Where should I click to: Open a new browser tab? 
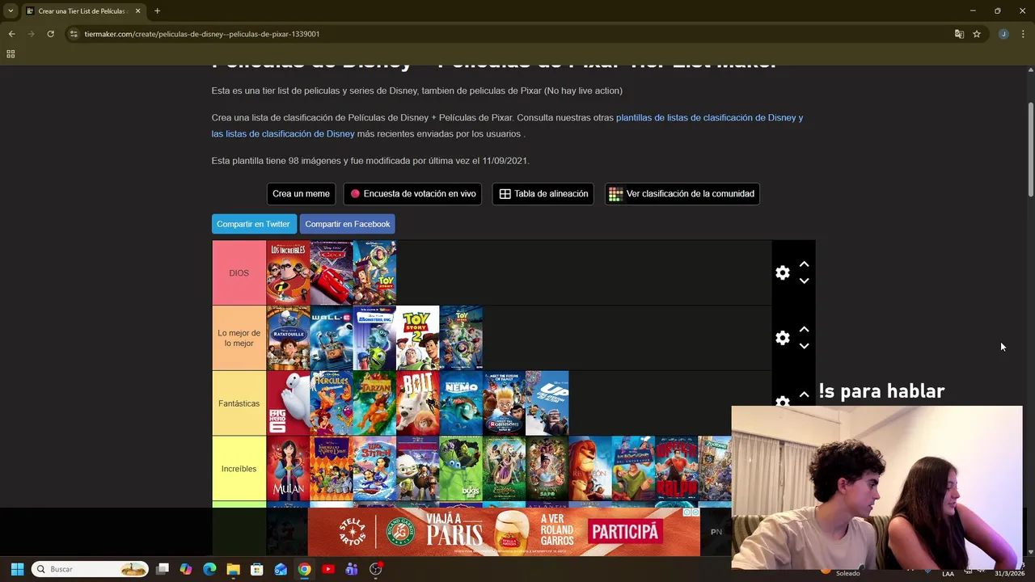click(157, 11)
